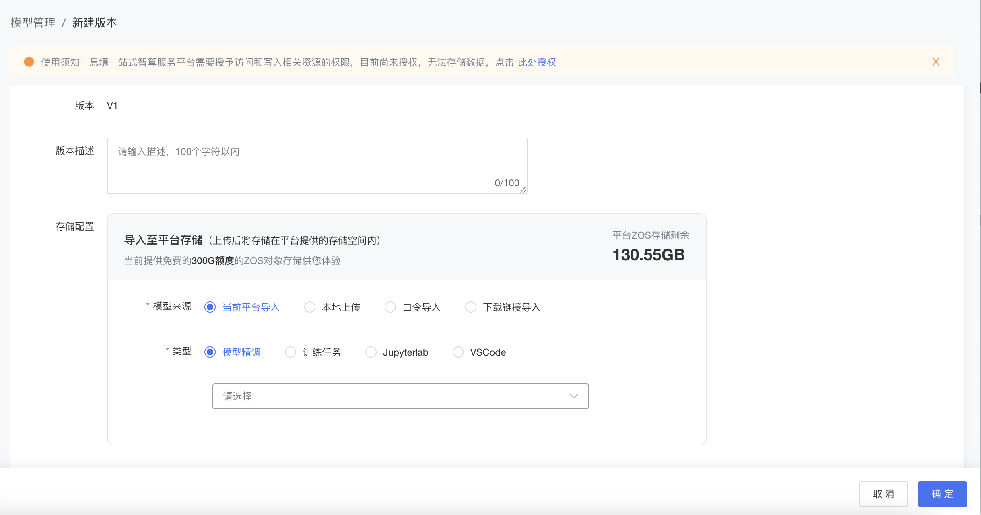Confirm with the blue 确定 button
Viewport: 981px width, 515px height.
[x=942, y=494]
